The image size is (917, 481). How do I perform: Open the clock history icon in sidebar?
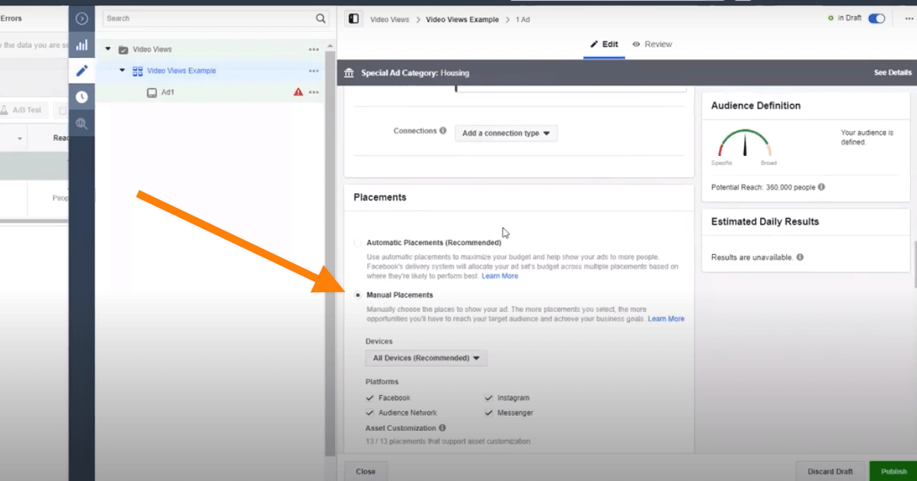click(x=81, y=97)
